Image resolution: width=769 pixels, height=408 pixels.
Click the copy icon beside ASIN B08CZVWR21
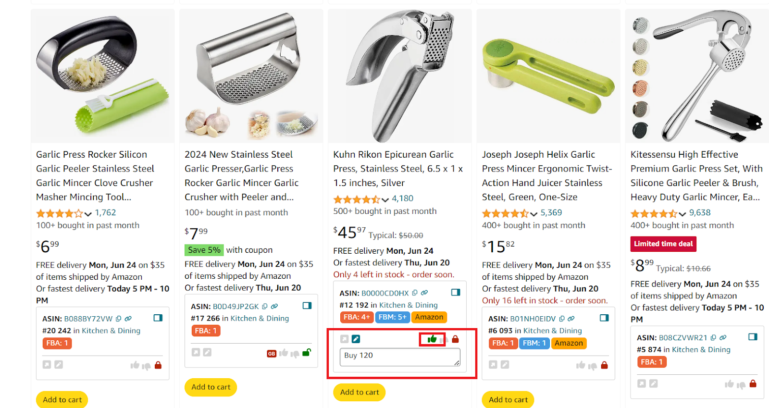(713, 338)
